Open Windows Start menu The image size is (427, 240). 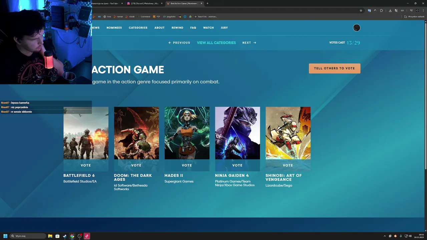pos(5,236)
